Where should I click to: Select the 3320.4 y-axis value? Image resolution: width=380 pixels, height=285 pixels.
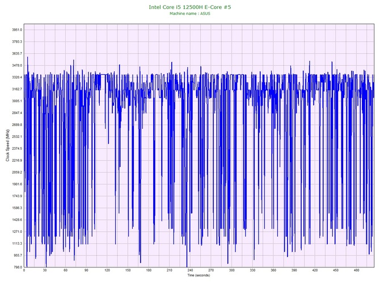17,77
